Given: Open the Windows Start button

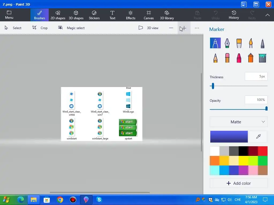Looking at the screenshot, I should click(6, 200).
